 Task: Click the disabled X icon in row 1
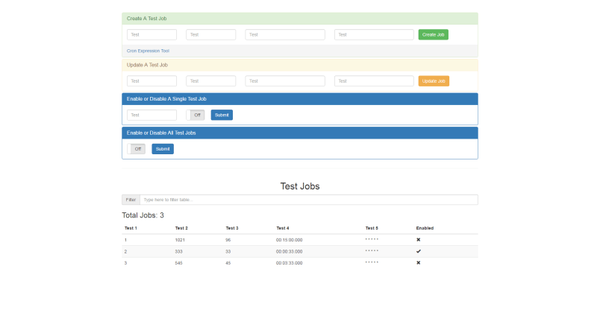[x=418, y=240]
